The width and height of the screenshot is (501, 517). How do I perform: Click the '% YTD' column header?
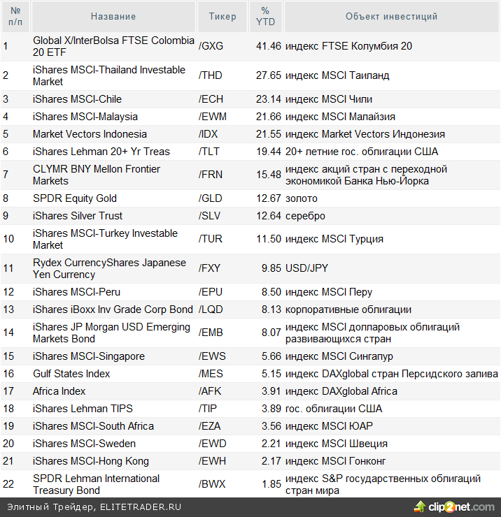(x=265, y=16)
